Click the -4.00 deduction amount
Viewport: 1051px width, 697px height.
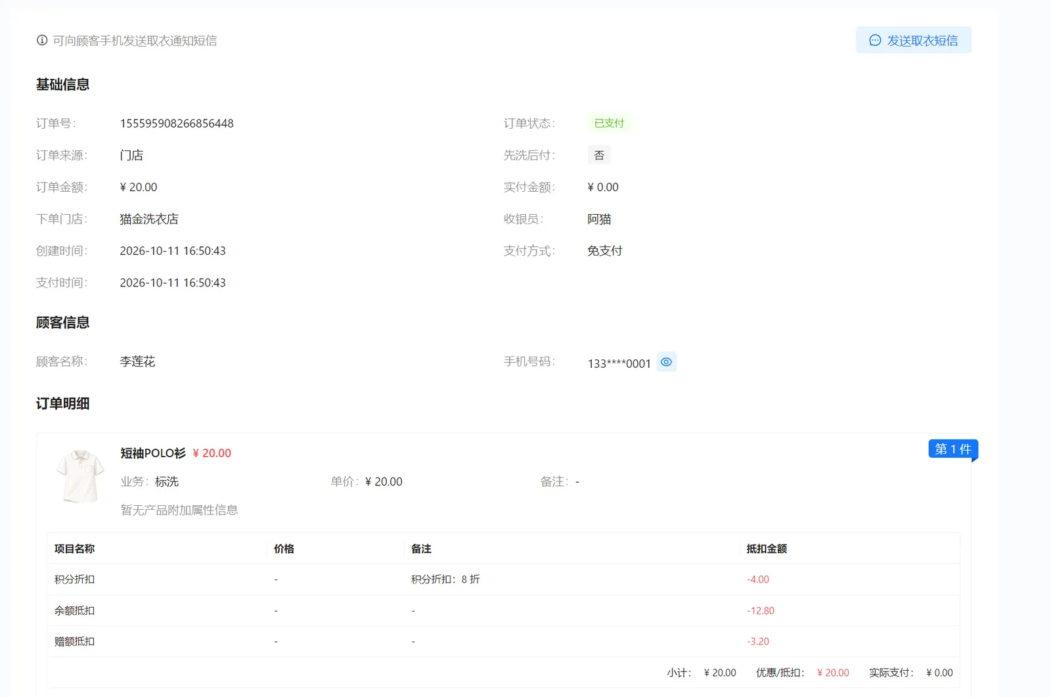point(758,579)
